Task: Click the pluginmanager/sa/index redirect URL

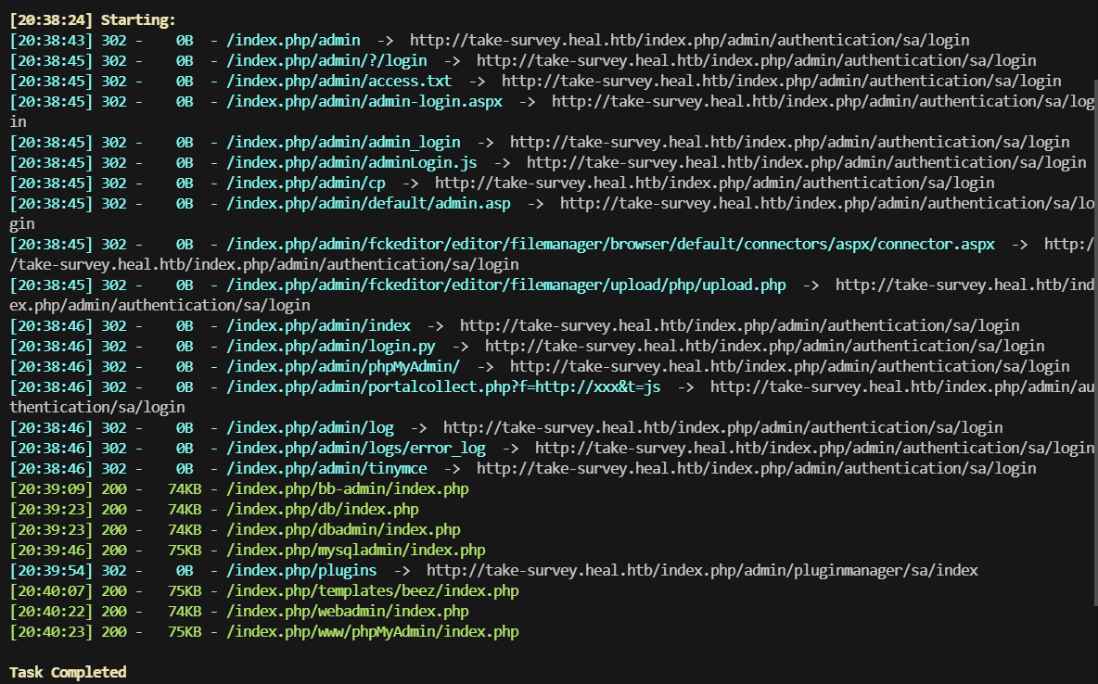Action: [x=702, y=571]
